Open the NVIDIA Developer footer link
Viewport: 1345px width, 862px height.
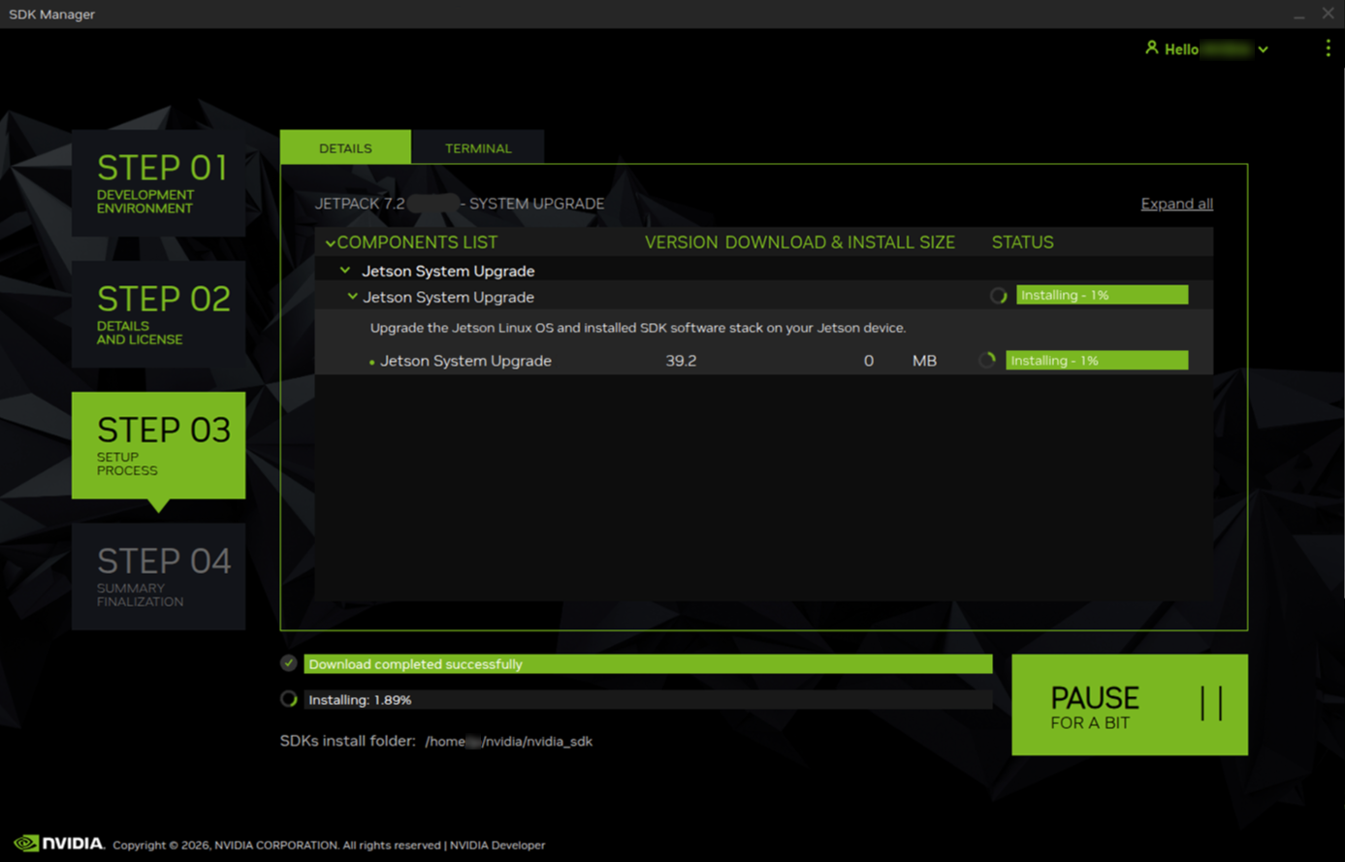497,845
